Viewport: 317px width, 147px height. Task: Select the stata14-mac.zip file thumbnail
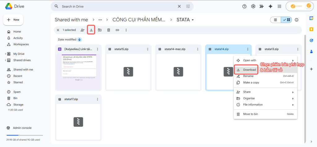tap(178, 72)
